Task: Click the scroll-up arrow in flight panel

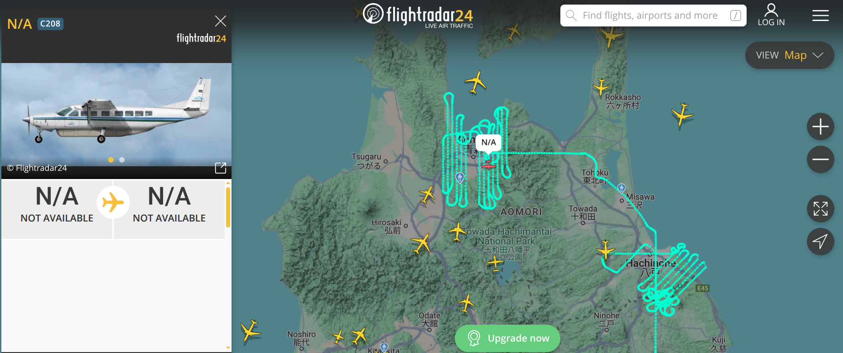Action: coord(228,183)
